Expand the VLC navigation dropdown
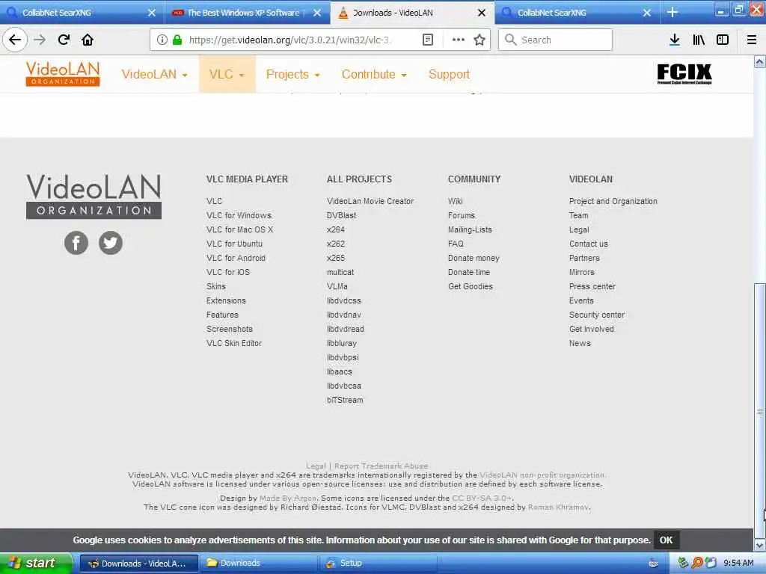 click(x=227, y=74)
